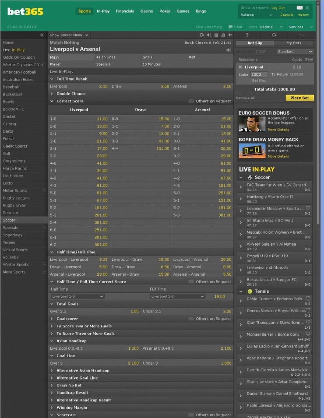Select Asian Lines market tab
Image resolution: width=324 pixels, height=418 pixels.
tap(117, 57)
